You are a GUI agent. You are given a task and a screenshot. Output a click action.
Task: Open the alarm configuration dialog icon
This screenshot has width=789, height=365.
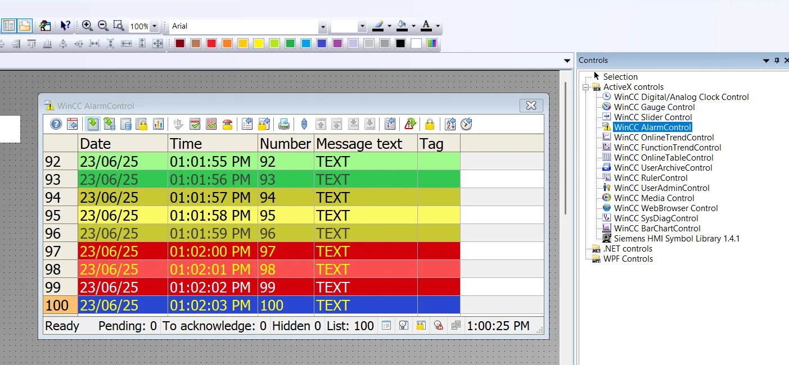(72, 124)
